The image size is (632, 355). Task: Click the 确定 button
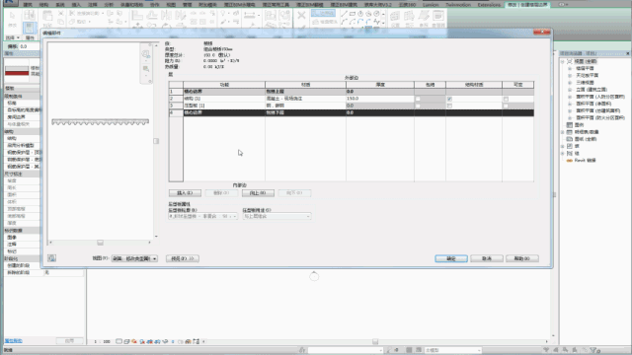(451, 258)
